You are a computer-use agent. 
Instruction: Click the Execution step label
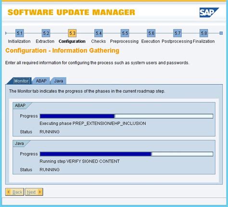click(x=151, y=41)
